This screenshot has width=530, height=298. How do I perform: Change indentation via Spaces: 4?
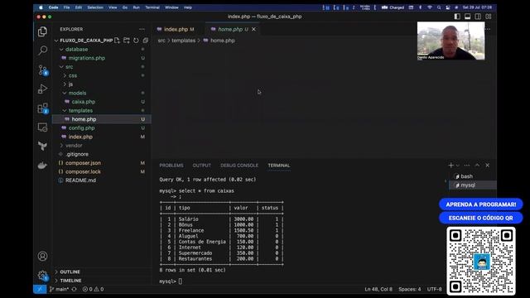(x=410, y=289)
